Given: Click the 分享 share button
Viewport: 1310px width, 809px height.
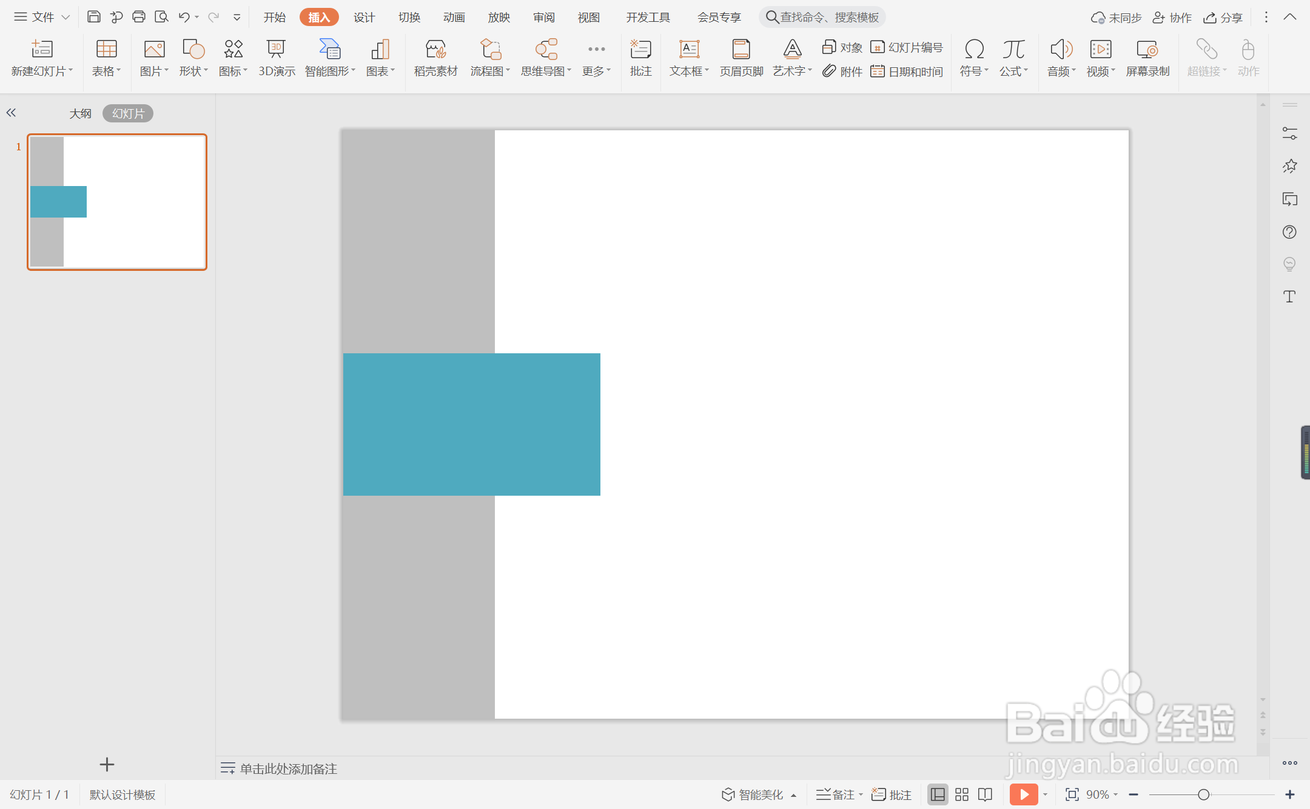Looking at the screenshot, I should [x=1223, y=18].
